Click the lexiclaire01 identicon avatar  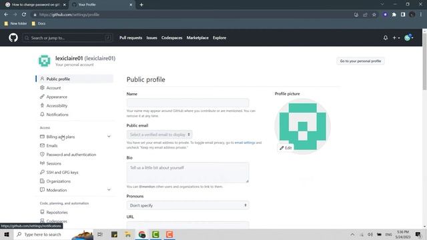click(x=45, y=61)
